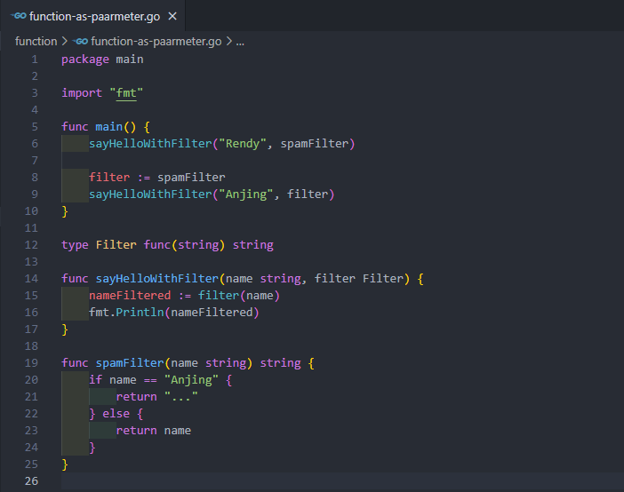Click the "fmt" import string
The width and height of the screenshot is (624, 492).
(126, 93)
